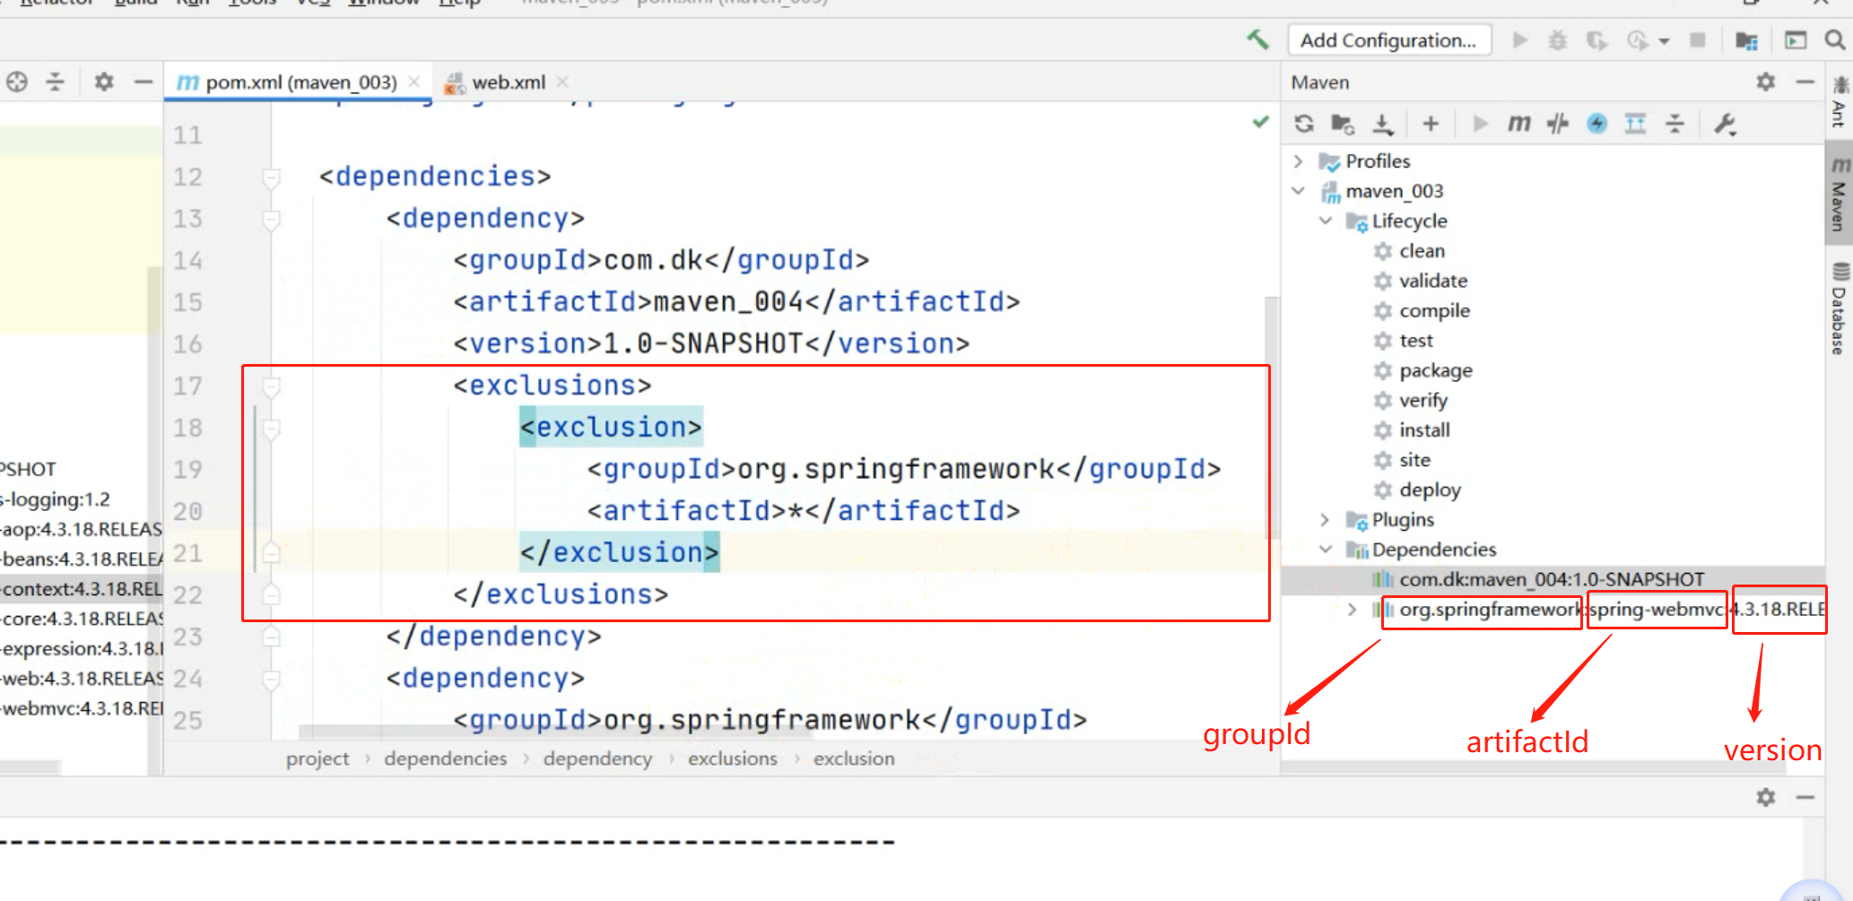
Task: Click the green inspection checkmark
Action: [x=1260, y=121]
